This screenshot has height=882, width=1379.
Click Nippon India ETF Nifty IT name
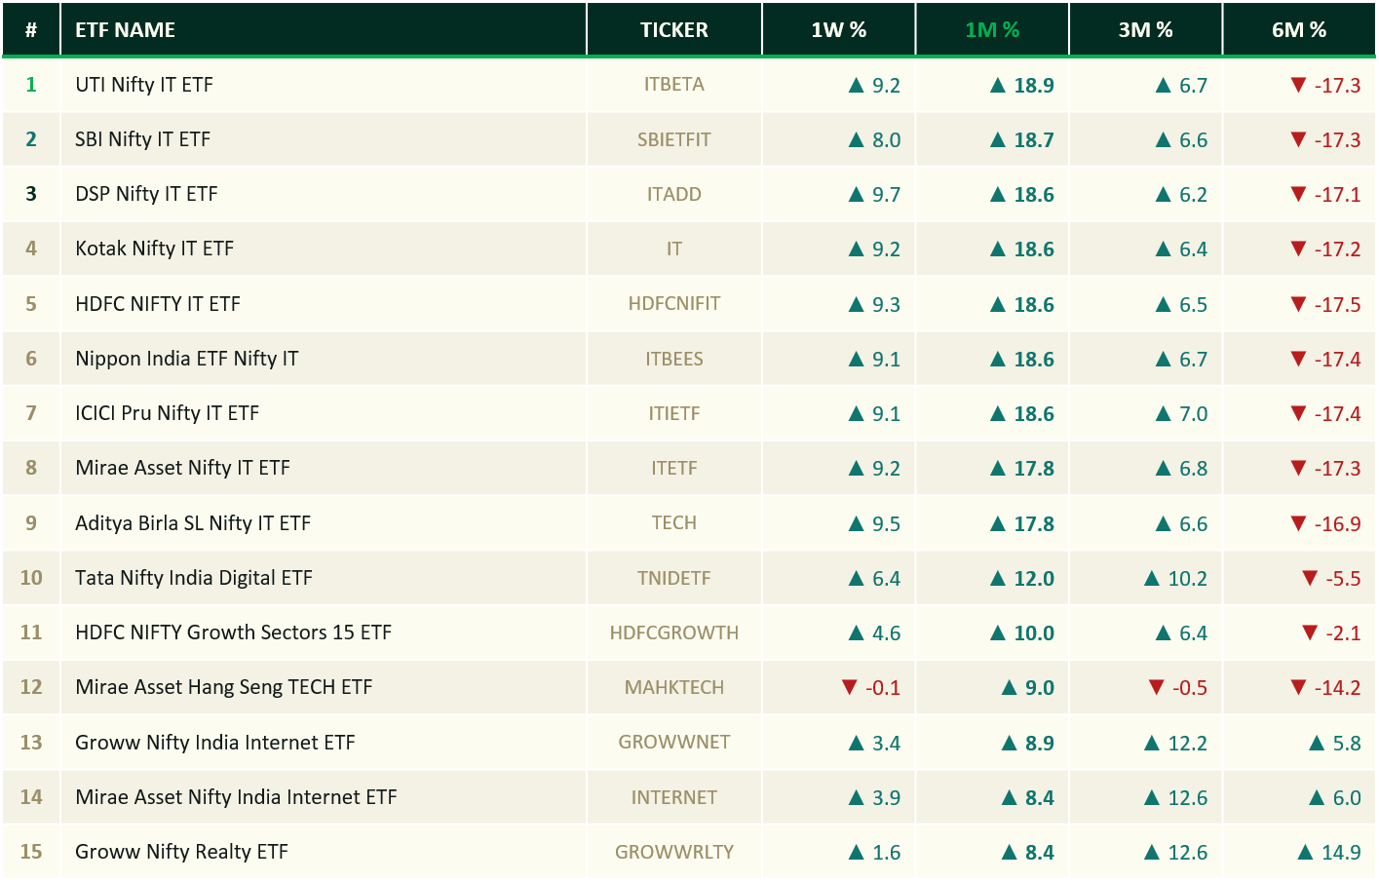pyautogui.click(x=187, y=359)
